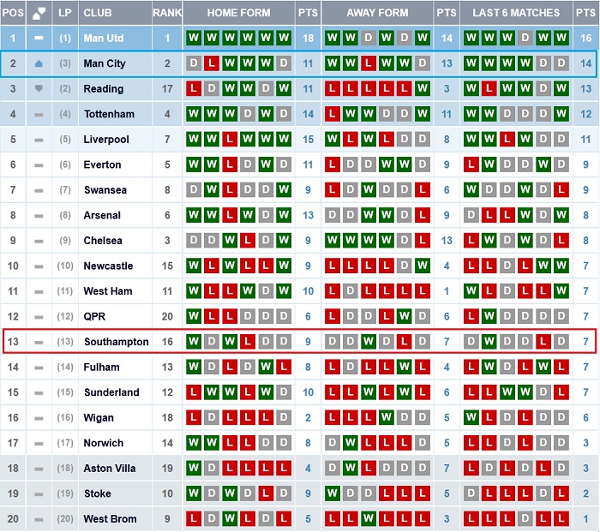The height and width of the screenshot is (532, 600).
Task: Click Liverpool's red L last-6 badge
Action: tap(507, 139)
